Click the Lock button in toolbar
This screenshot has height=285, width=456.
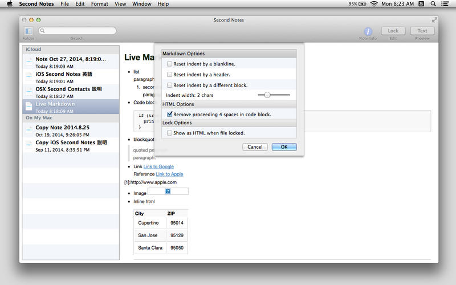(393, 31)
